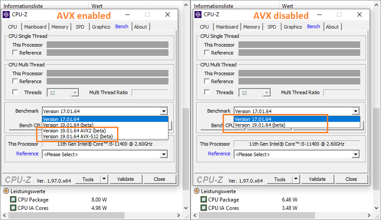Click CPU IA Cores chip icon in right pane

[x=204, y=208]
